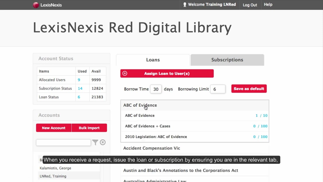Clear the account search with X icon
323x182 pixels.
pyautogui.click(x=103, y=142)
